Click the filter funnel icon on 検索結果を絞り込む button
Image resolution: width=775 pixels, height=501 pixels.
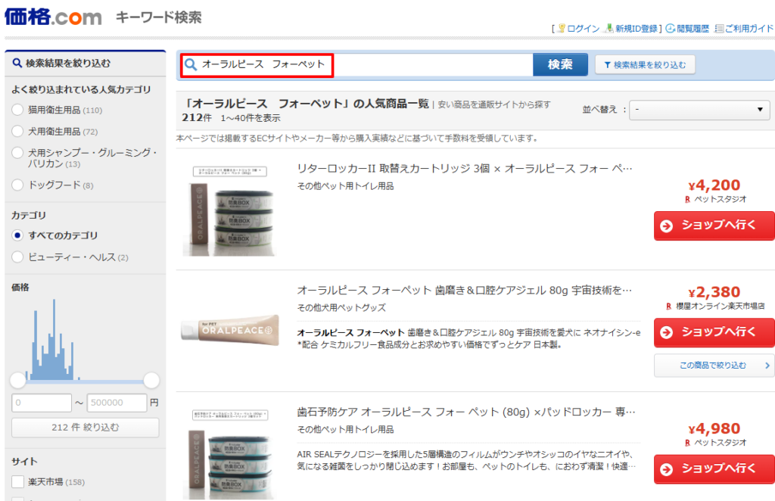coord(608,65)
